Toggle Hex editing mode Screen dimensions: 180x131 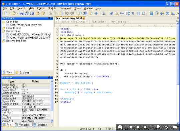[122, 13]
